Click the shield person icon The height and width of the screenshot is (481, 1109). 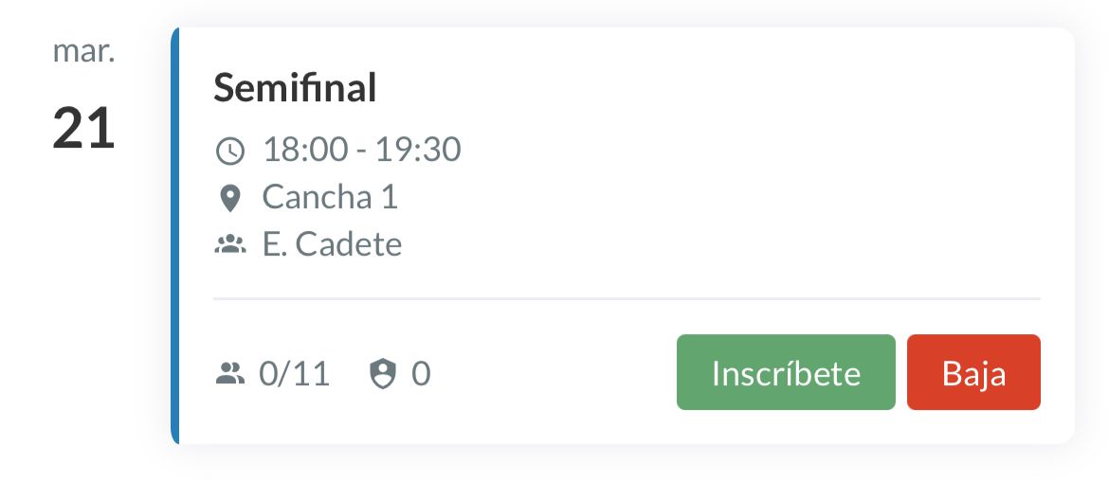click(382, 375)
